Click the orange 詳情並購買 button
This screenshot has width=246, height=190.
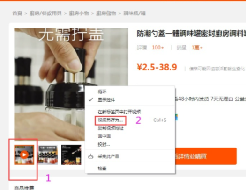206,156
